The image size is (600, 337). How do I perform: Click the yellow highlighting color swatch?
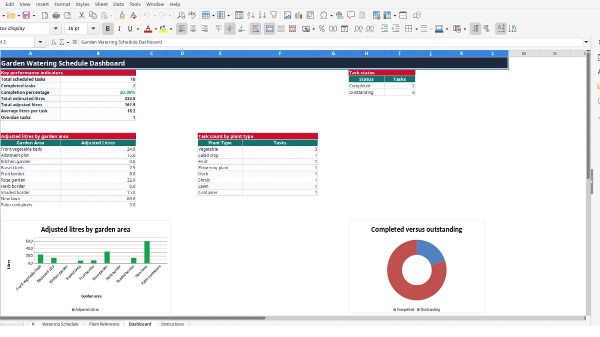[163, 29]
